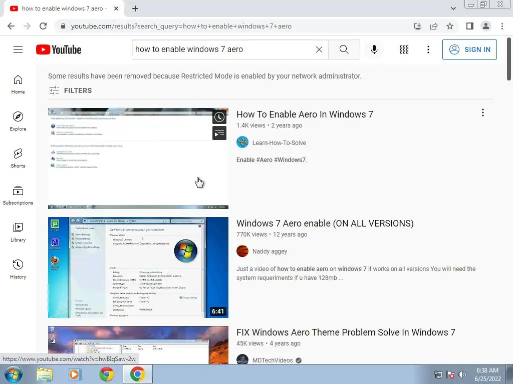Reload the page
The width and height of the screenshot is (513, 384).
43,26
